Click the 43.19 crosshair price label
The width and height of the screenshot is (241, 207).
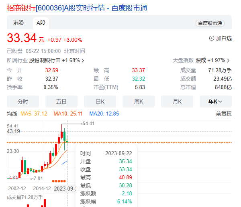point(13,131)
